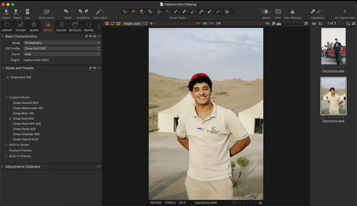This screenshot has width=357, height=206.
Task: Open Base Characteristics three-dot menu
Action: point(99,36)
